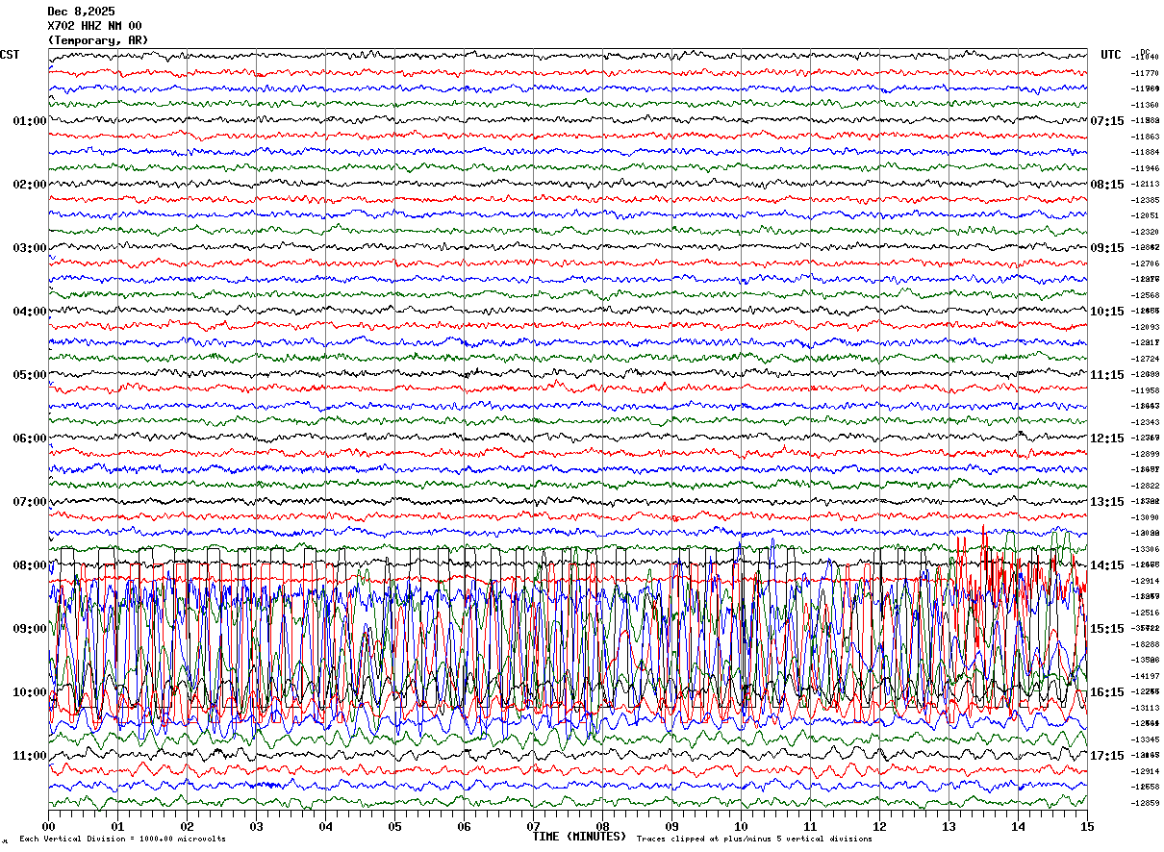Click the DC offset value '-13345'
1164x852 pixels.
coord(1145,740)
